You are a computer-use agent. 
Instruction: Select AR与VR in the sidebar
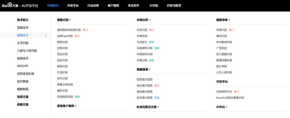[x=22, y=66]
